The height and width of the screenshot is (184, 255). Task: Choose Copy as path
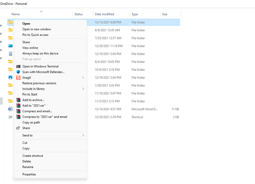click(31, 122)
